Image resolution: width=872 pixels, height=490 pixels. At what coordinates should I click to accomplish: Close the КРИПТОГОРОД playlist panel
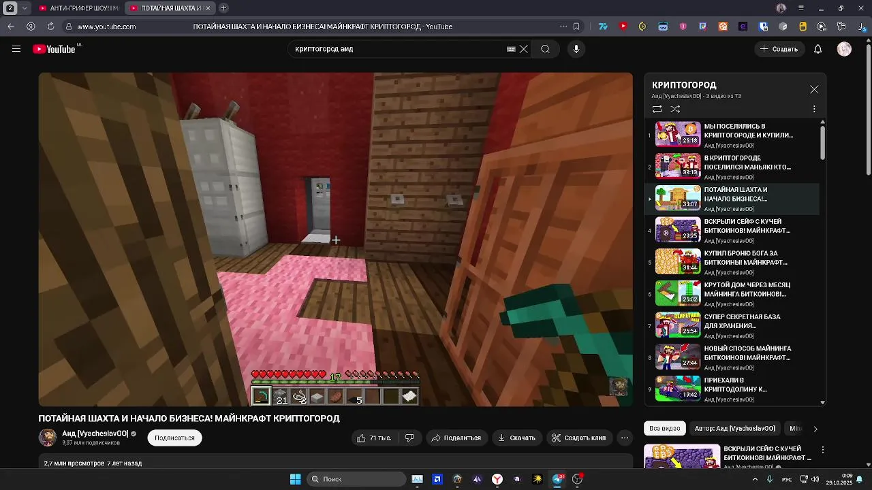pyautogui.click(x=814, y=90)
